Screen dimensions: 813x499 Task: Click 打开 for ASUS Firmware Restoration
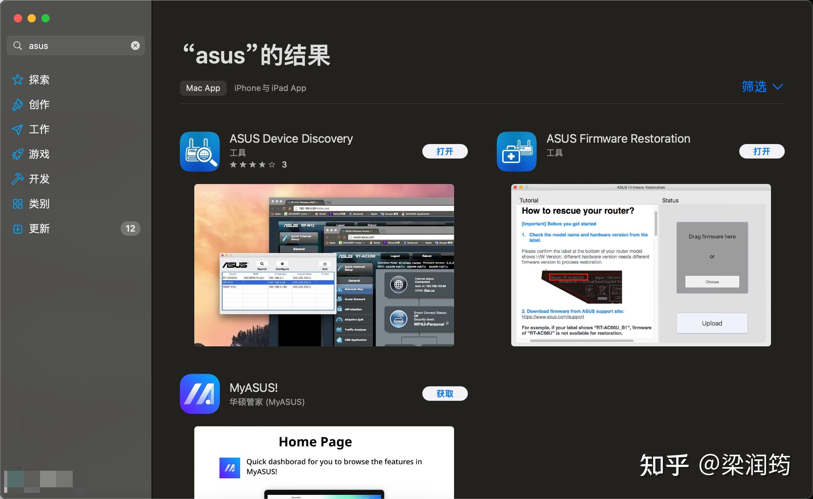tap(762, 151)
